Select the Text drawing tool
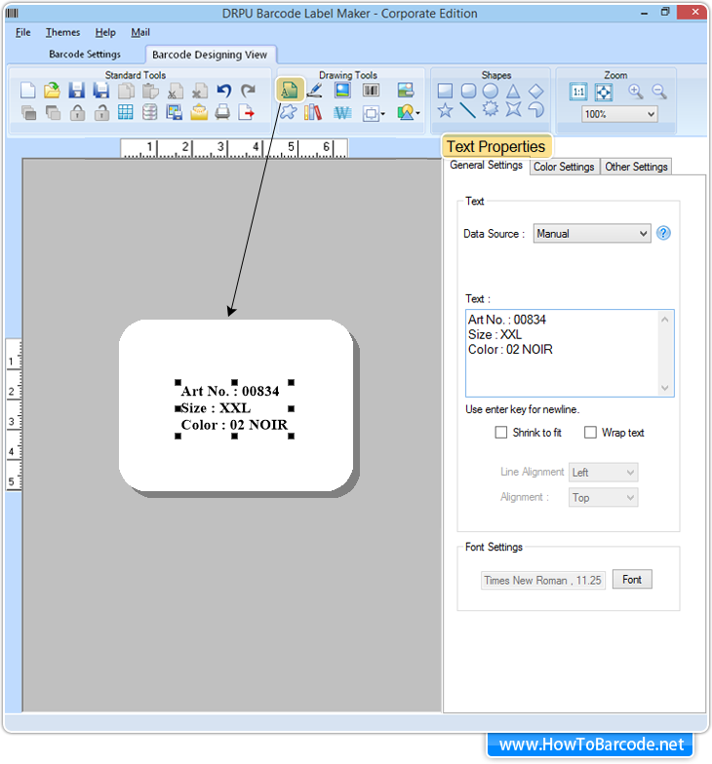Screen dimensions: 712x764 [x=289, y=91]
